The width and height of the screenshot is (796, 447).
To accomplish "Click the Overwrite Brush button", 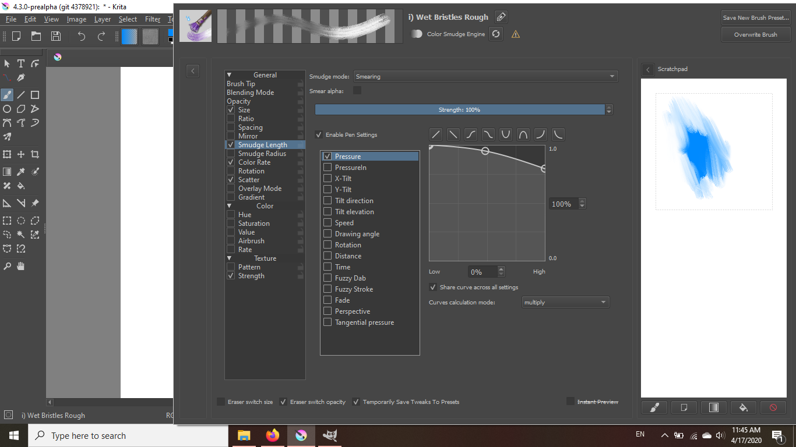I will tap(756, 34).
